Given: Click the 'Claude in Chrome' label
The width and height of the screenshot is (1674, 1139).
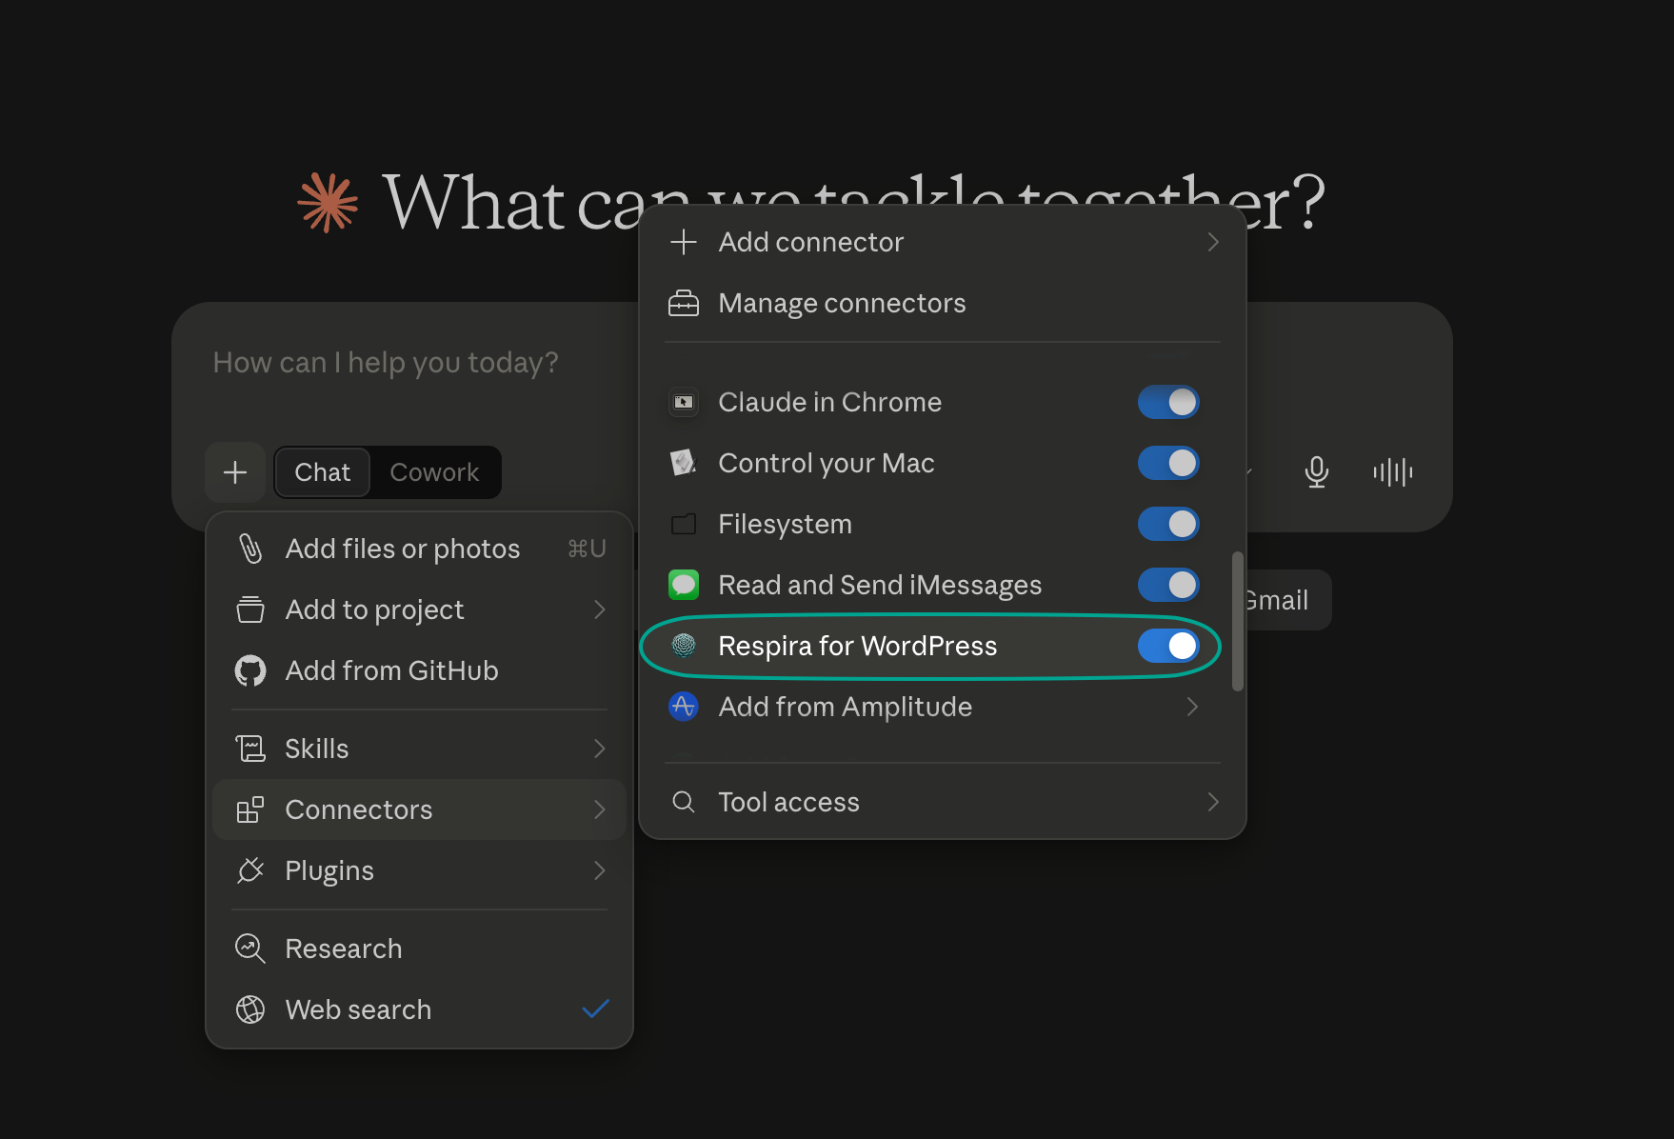Looking at the screenshot, I should (x=829, y=402).
